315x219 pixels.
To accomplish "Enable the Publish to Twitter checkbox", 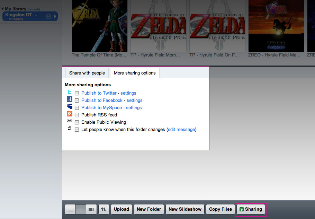I will [x=77, y=93].
